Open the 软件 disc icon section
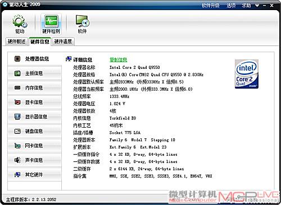 pos(82,24)
